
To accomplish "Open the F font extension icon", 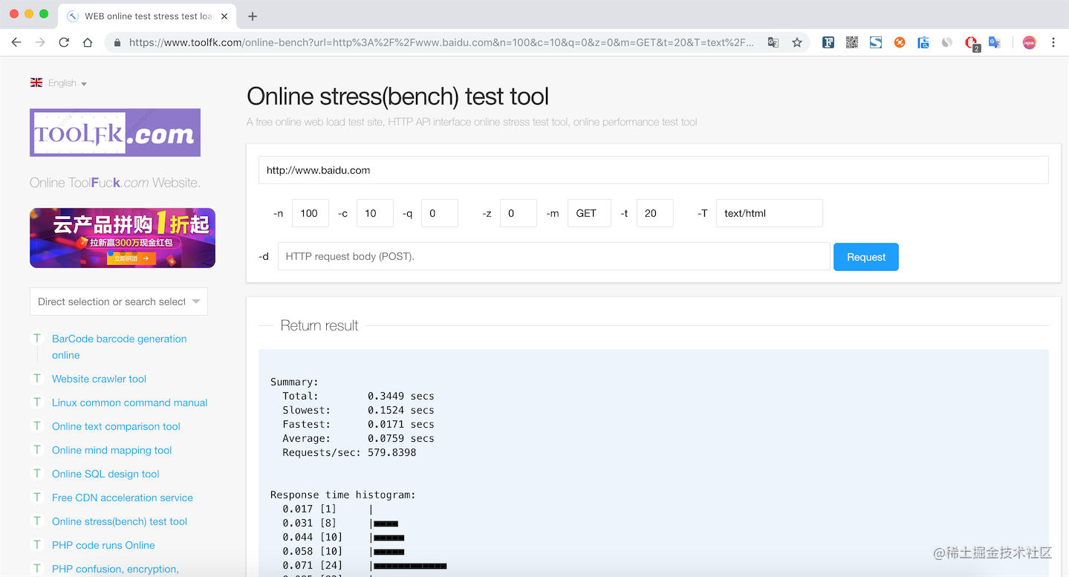I will (828, 42).
